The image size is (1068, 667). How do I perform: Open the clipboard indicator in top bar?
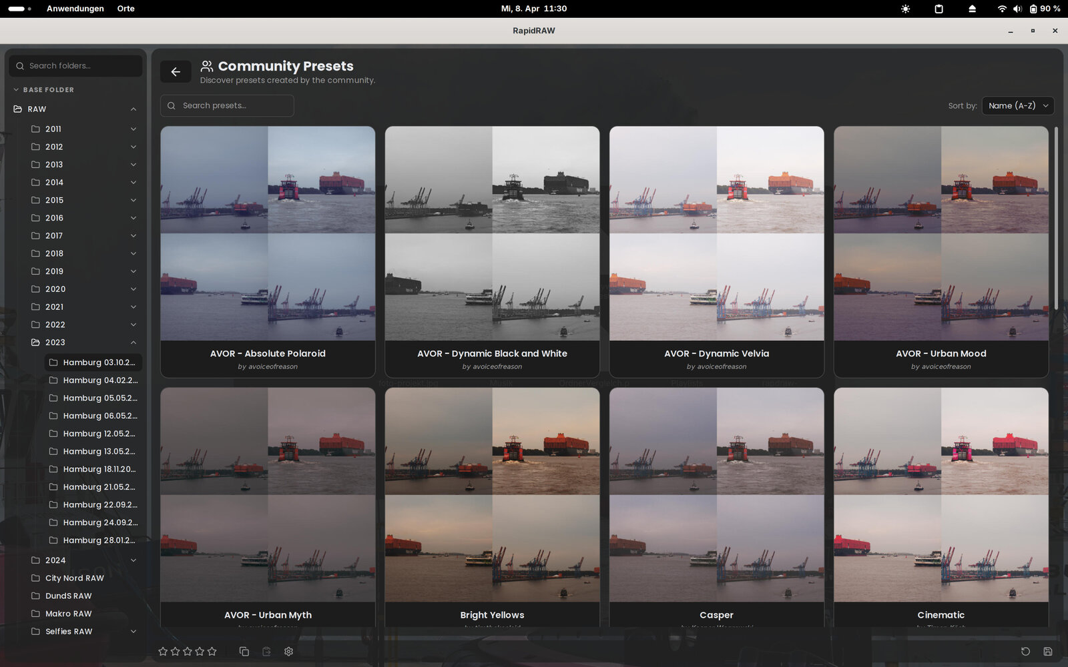click(939, 9)
